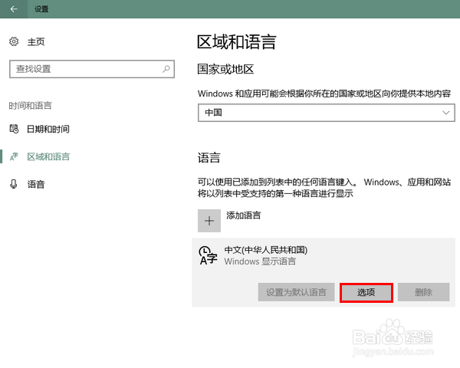Image resolution: width=460 pixels, height=368 pixels.
Task: Click the 设置 window title
Action: (x=41, y=9)
